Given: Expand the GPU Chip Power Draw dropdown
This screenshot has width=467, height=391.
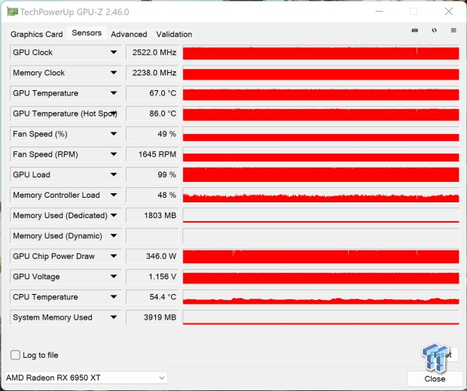Looking at the screenshot, I should click(x=114, y=256).
